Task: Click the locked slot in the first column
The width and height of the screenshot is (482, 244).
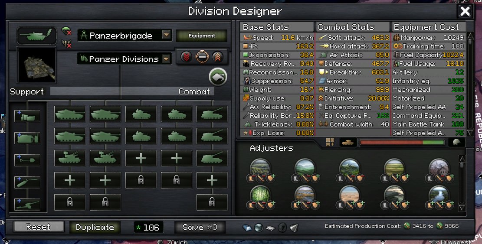Action: [x=70, y=202]
